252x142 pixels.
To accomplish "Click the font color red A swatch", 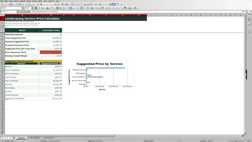I will (x=47, y=8).
